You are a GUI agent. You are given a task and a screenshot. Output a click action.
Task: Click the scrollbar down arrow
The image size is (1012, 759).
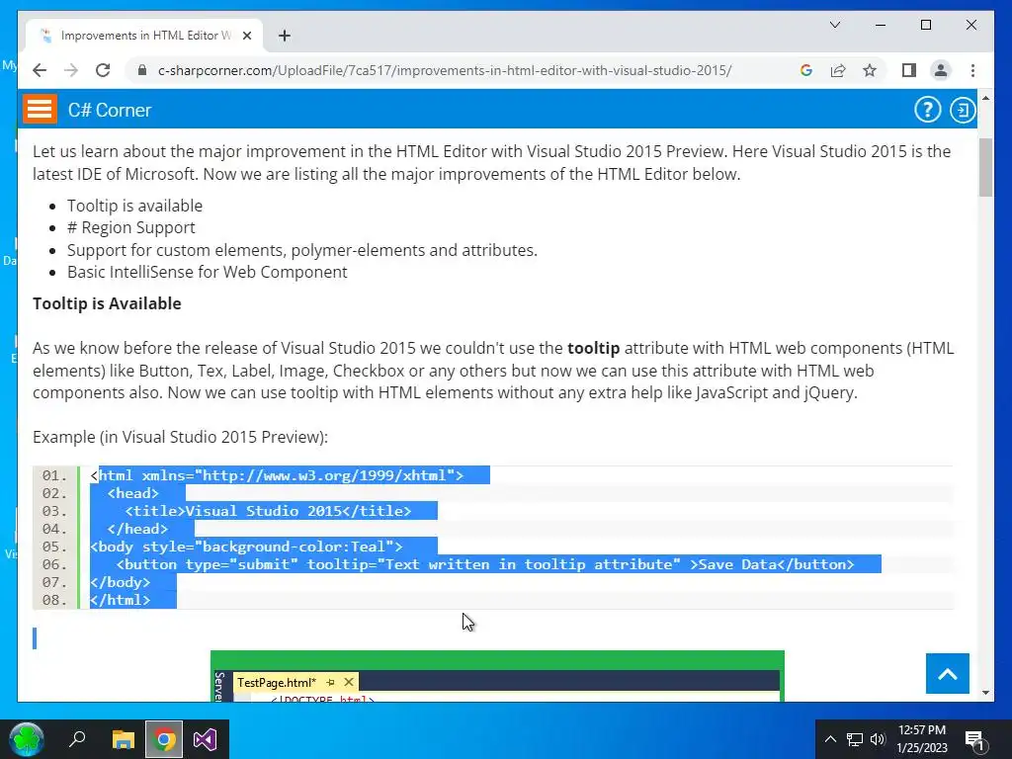(x=985, y=693)
